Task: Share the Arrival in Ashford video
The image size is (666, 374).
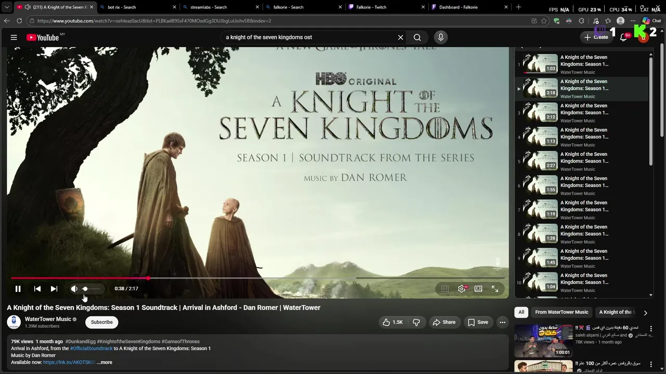Action: [x=444, y=322]
